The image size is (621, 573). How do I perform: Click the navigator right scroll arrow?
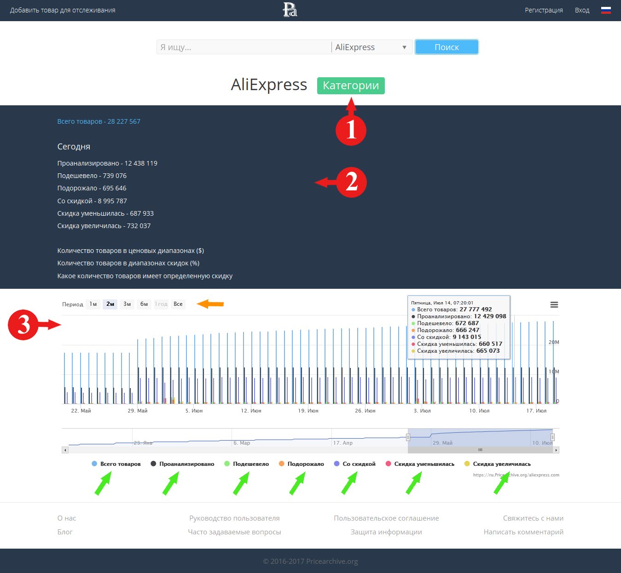tap(556, 450)
